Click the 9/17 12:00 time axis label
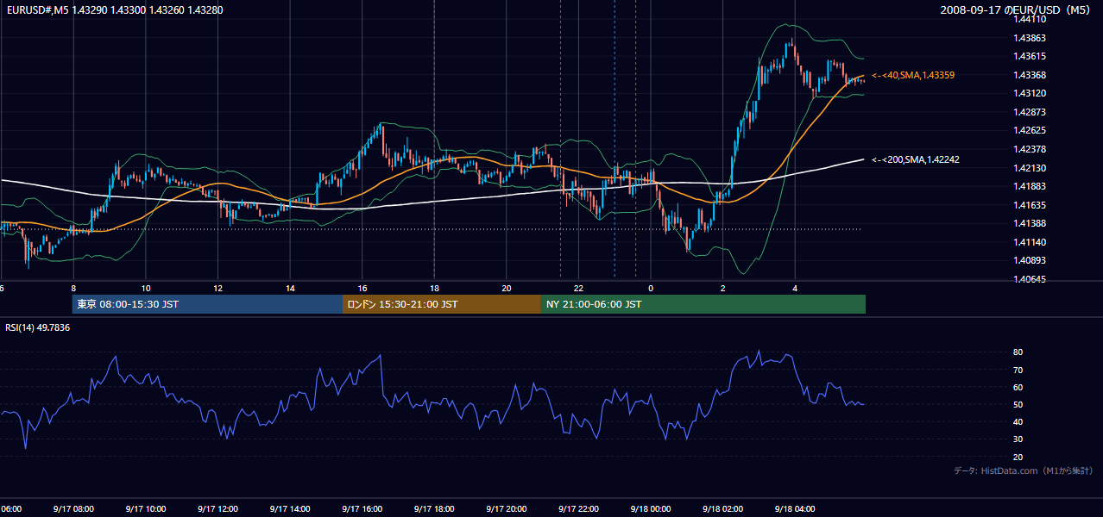Screen dimensions: 1103x517 [x=217, y=508]
